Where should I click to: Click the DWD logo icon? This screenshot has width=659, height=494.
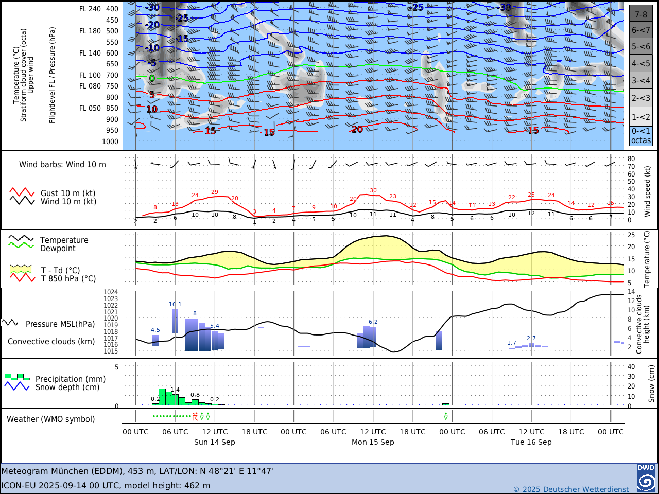tap(646, 478)
